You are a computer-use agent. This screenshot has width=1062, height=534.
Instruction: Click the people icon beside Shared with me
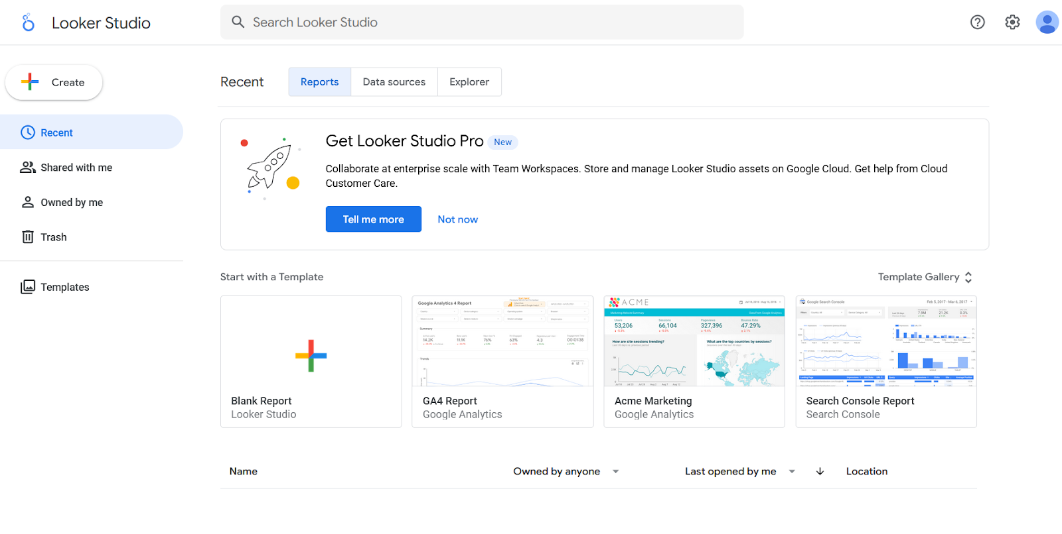28,168
